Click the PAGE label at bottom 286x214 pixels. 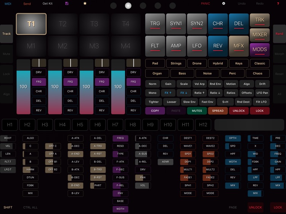click(233, 207)
